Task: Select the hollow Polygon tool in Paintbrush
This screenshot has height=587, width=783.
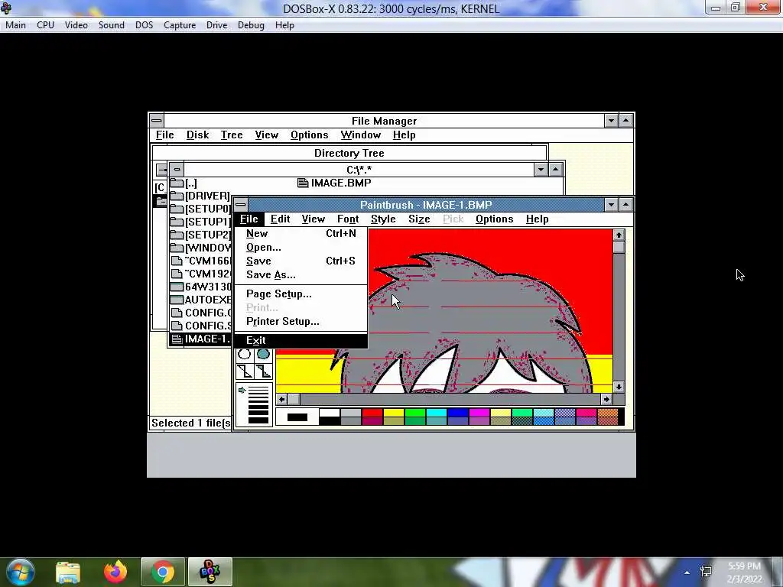Action: (x=244, y=371)
